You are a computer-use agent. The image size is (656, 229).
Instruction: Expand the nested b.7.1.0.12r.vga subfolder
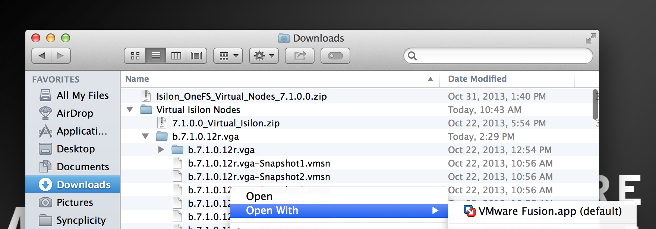(x=161, y=150)
